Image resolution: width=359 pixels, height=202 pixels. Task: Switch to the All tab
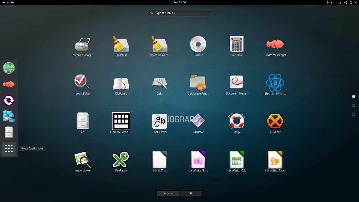tap(191, 193)
